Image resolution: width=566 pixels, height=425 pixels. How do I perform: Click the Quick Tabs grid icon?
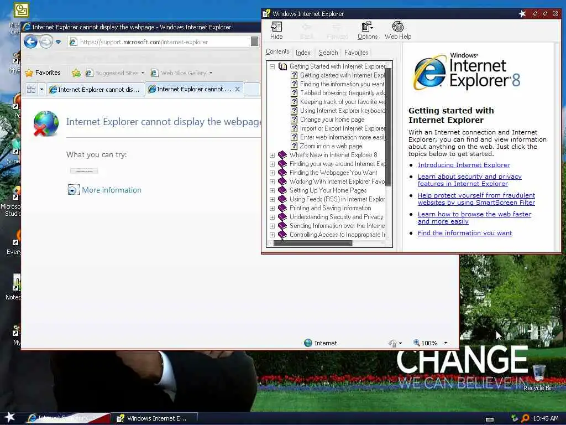31,89
